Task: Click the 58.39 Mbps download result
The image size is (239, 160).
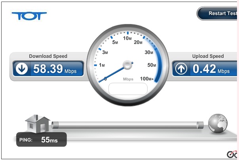Action: click(55, 69)
